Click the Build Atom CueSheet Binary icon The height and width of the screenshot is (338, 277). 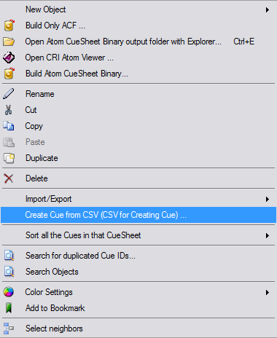coord(9,74)
